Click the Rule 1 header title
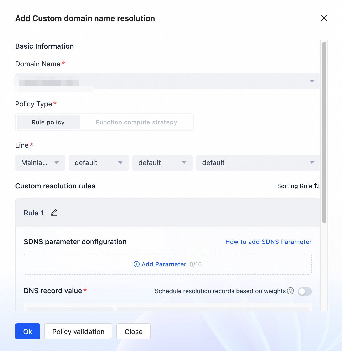Image resolution: width=342 pixels, height=351 pixels. pos(34,213)
